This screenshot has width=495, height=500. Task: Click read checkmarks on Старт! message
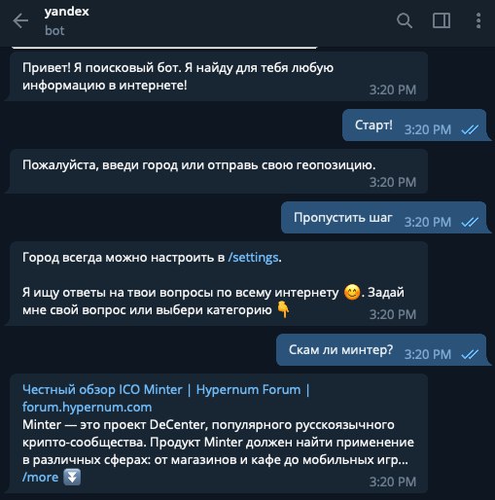point(470,129)
